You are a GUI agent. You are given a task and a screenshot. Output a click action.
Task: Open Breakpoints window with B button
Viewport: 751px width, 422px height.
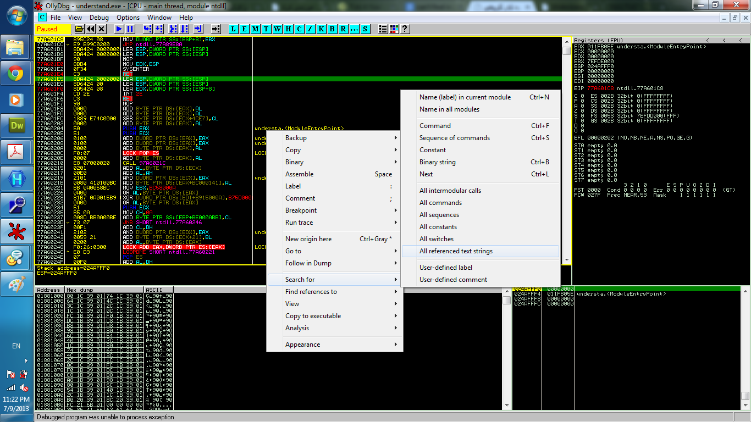pos(333,29)
